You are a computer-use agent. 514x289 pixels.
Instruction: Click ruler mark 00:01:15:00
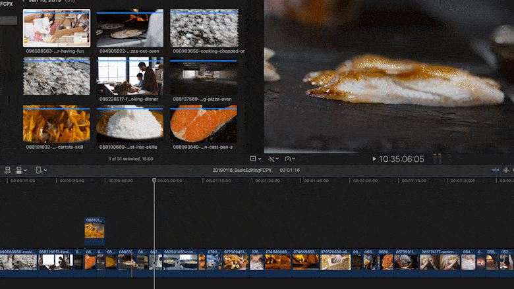coord(218,180)
